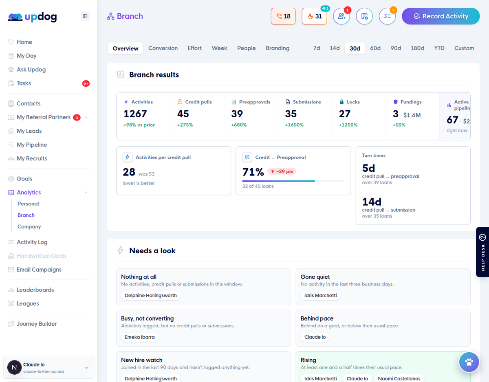Click the Naomi Castellanos chip

[399, 379]
